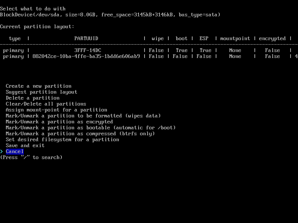Viewport: 298px width, 223px height.
Task: Click the search hint text at bottom
Action: pos(31,158)
